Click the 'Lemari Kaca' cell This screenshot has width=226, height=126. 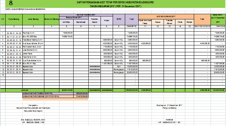point(33,54)
